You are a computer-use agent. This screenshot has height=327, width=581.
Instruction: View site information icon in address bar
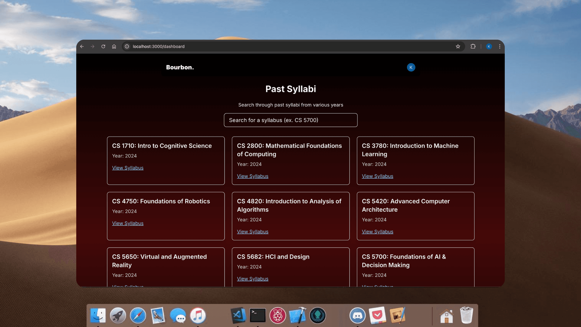coord(127,46)
